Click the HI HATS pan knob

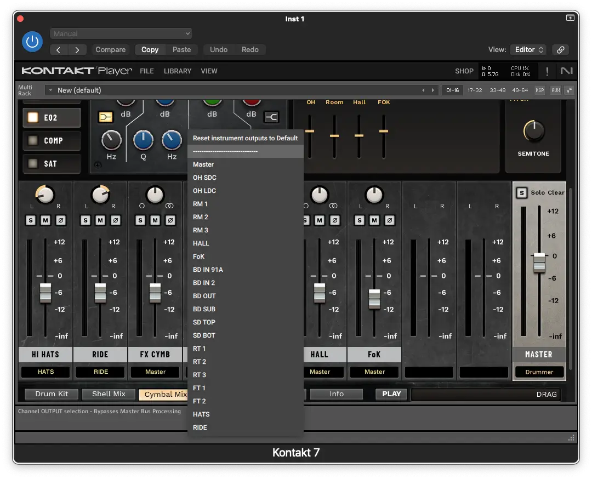pos(45,195)
